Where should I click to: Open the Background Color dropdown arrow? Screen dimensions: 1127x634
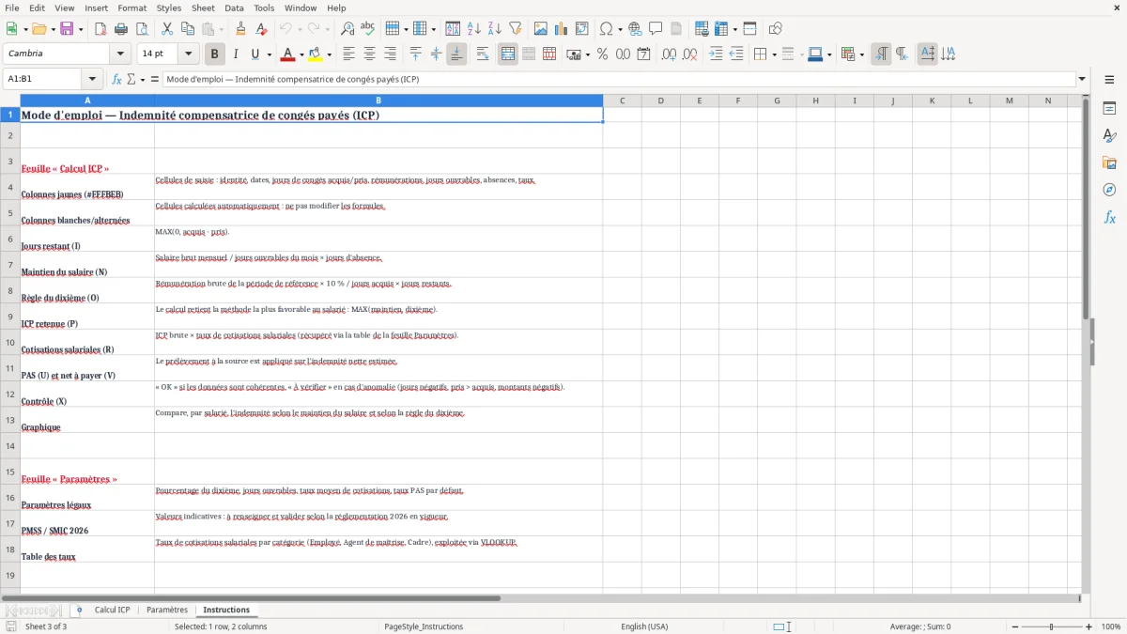coord(329,54)
